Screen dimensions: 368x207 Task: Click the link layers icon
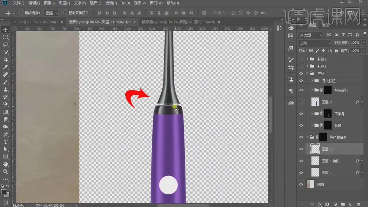click(312, 204)
